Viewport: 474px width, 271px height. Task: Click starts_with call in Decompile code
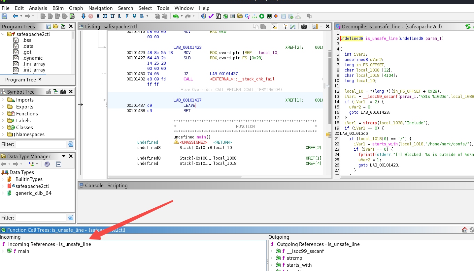(384, 144)
